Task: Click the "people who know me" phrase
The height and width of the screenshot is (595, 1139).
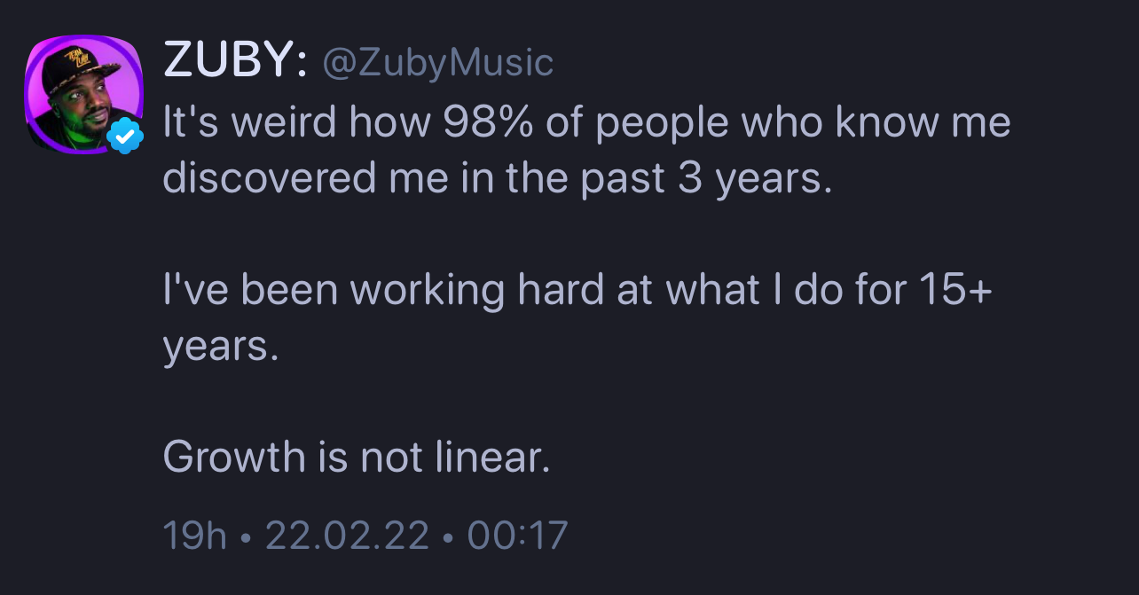Action: point(804,125)
